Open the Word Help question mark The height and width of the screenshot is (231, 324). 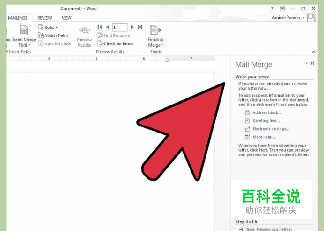272,8
